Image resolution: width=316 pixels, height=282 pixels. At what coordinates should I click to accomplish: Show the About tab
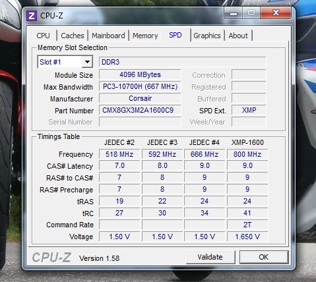pyautogui.click(x=238, y=36)
